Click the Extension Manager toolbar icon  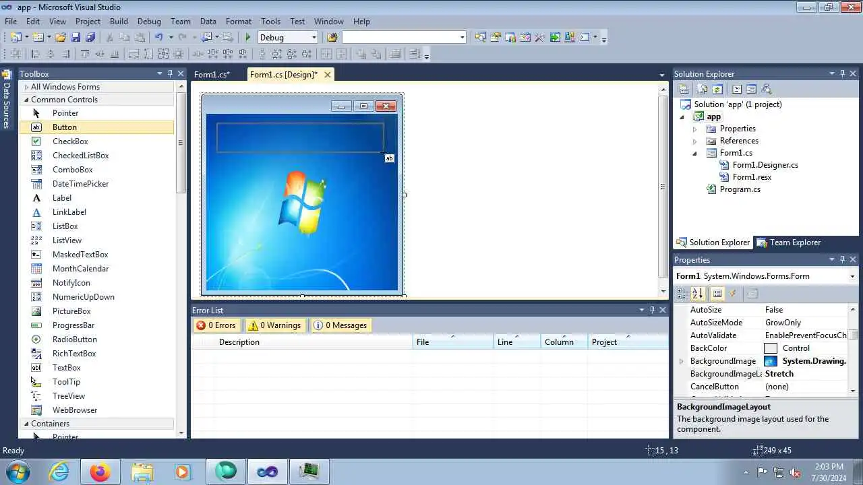tap(569, 38)
